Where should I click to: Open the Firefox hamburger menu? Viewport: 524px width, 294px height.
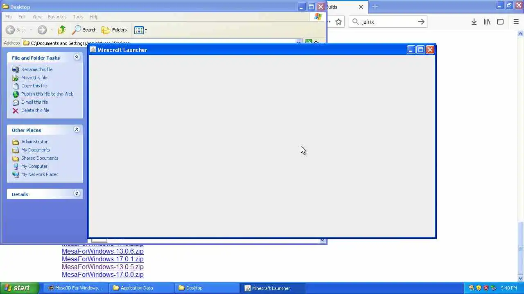point(516,22)
